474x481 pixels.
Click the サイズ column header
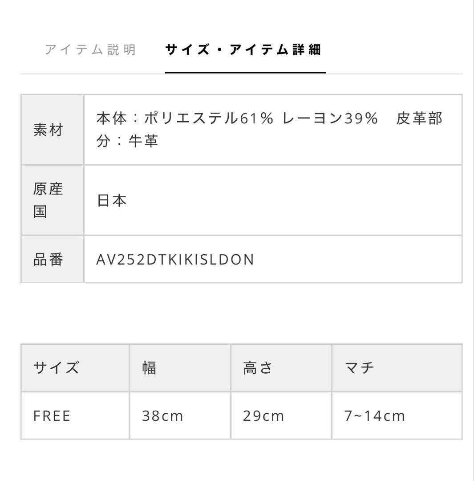coord(57,368)
